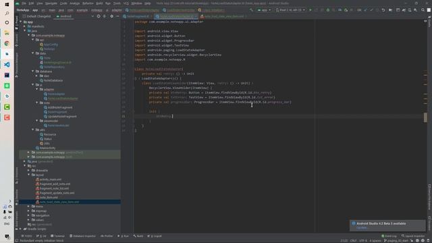The width and height of the screenshot is (432, 243).
Task: Open the Tools menu
Action: [117, 3]
